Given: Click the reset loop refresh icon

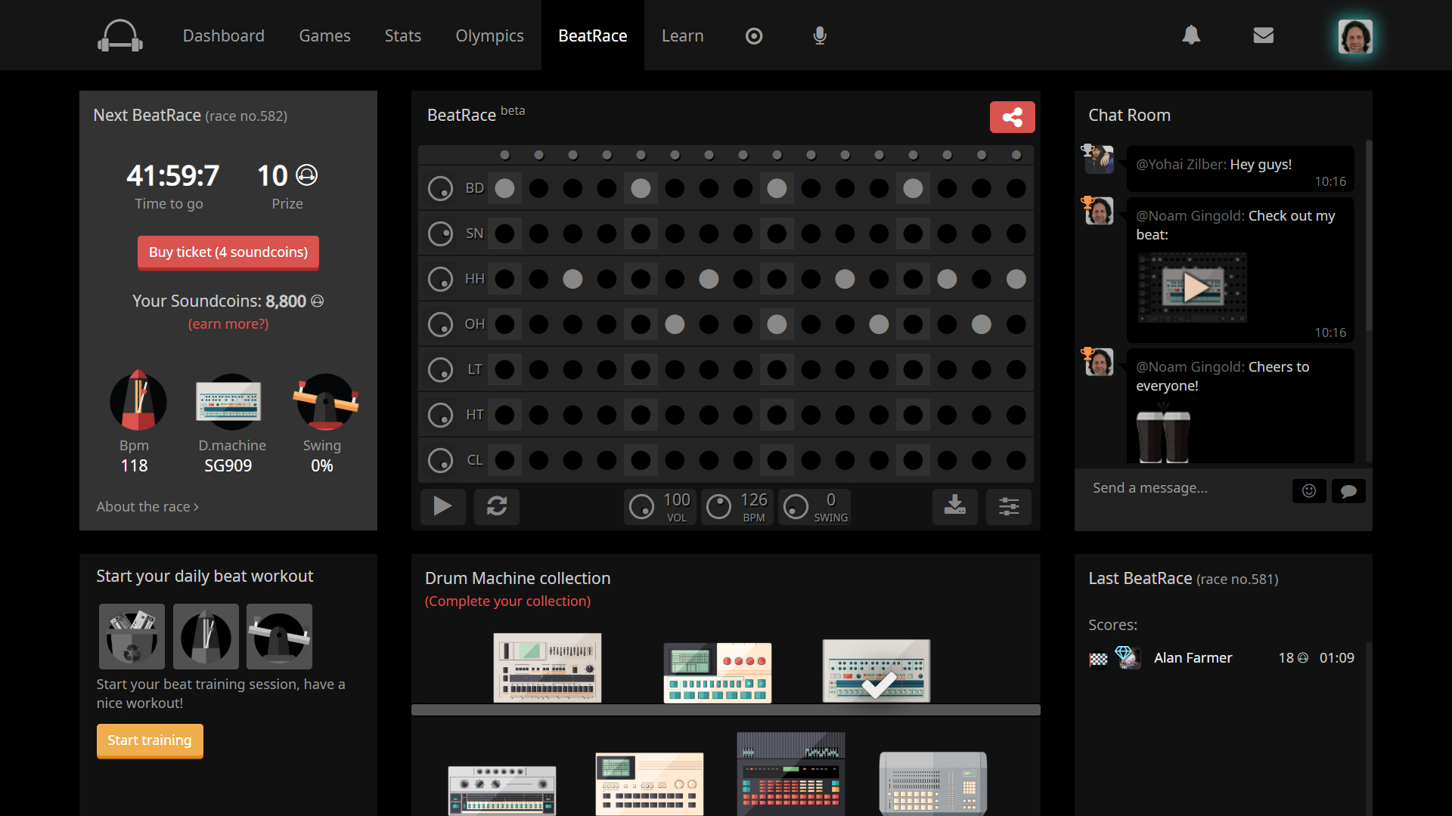Looking at the screenshot, I should 497,505.
